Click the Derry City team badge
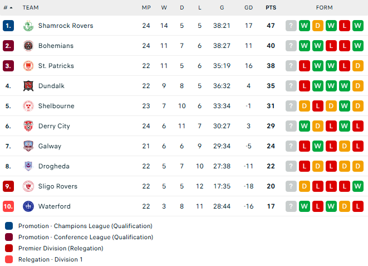Screen dimensions: 368x266 click(x=28, y=126)
